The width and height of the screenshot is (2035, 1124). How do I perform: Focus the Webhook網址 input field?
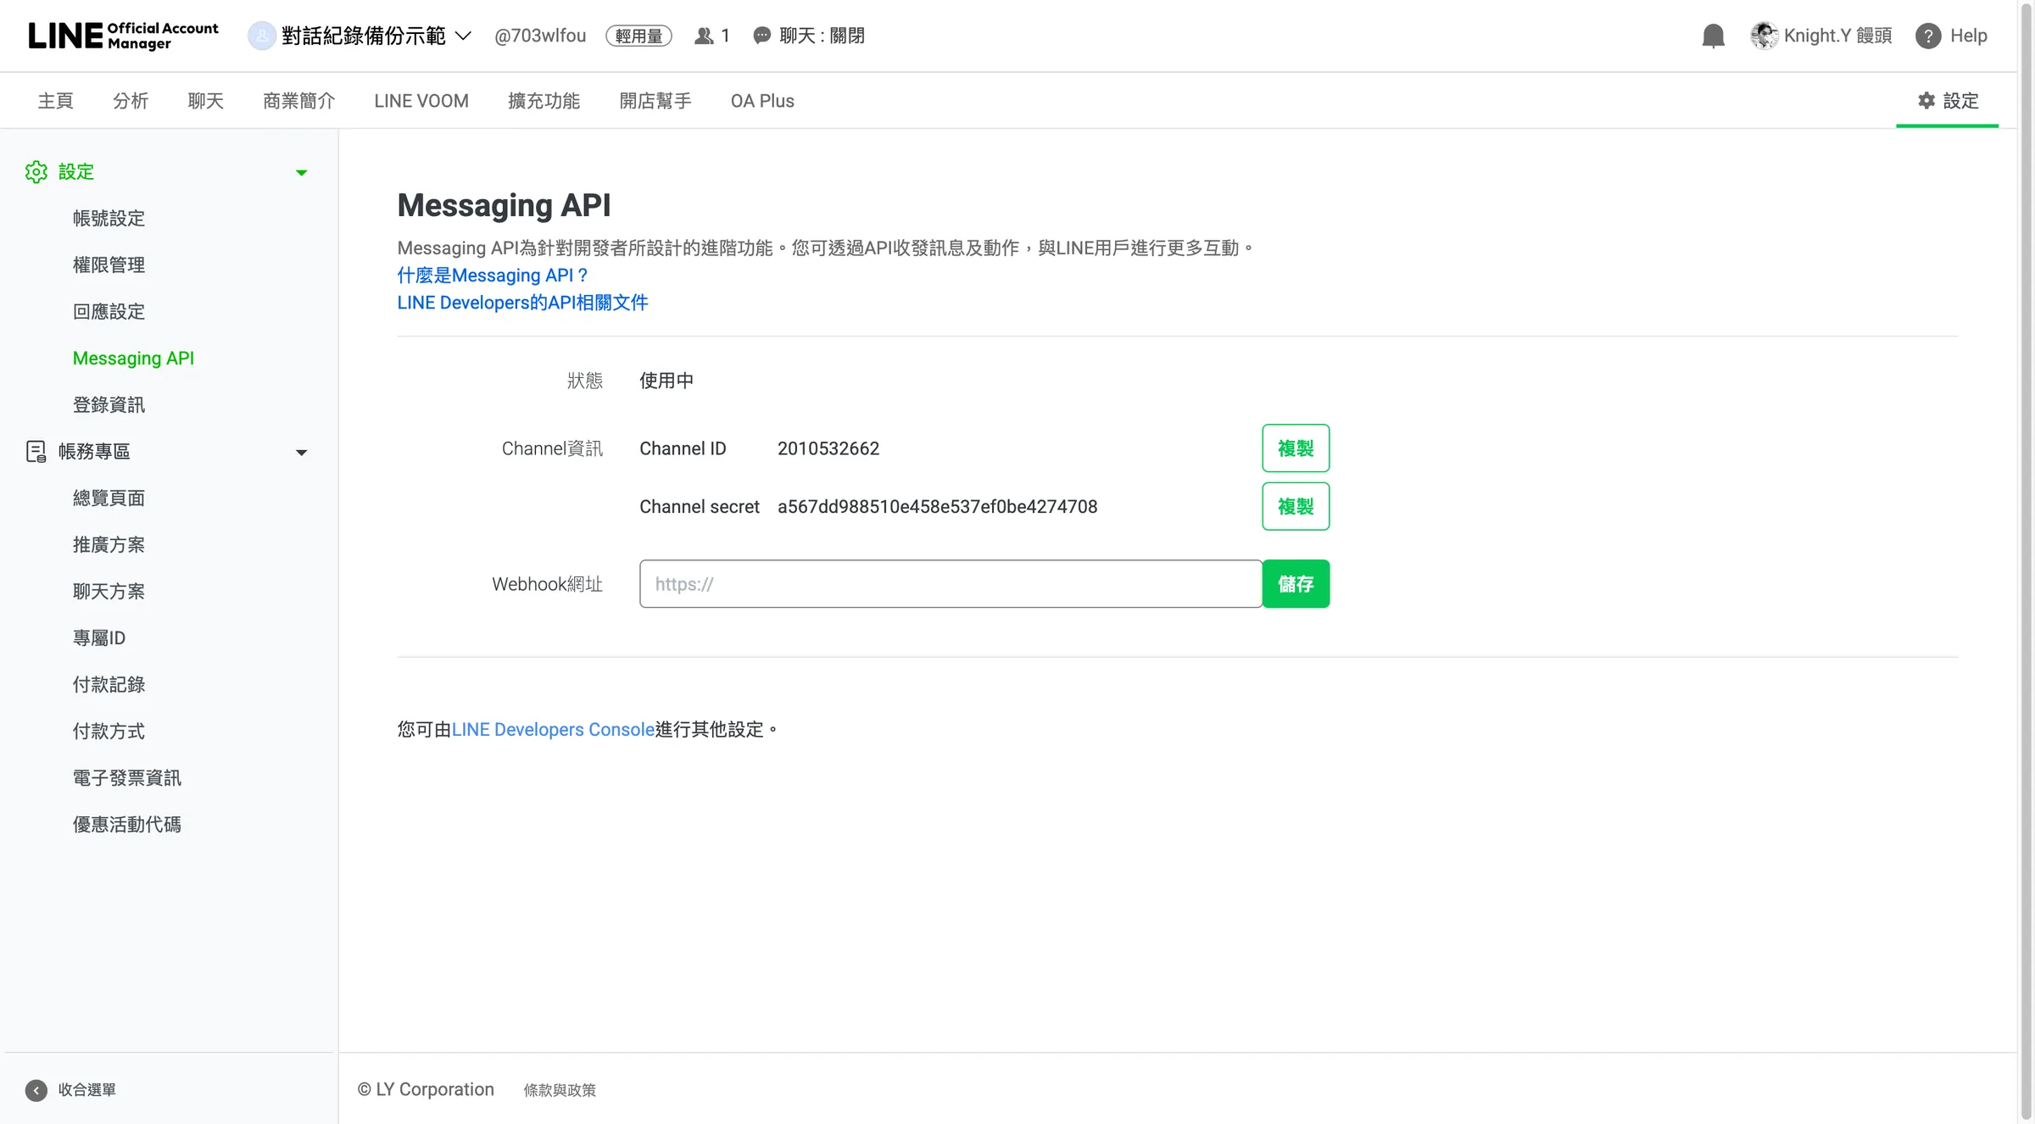coord(951,584)
